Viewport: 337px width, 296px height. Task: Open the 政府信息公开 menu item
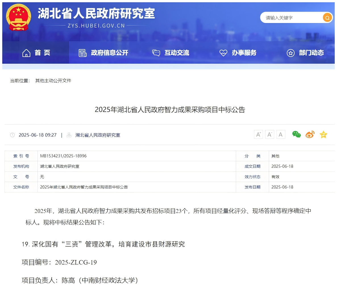click(109, 53)
